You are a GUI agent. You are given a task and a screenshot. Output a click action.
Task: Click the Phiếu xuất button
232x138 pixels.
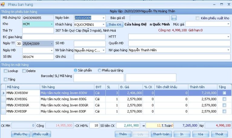point(42,134)
